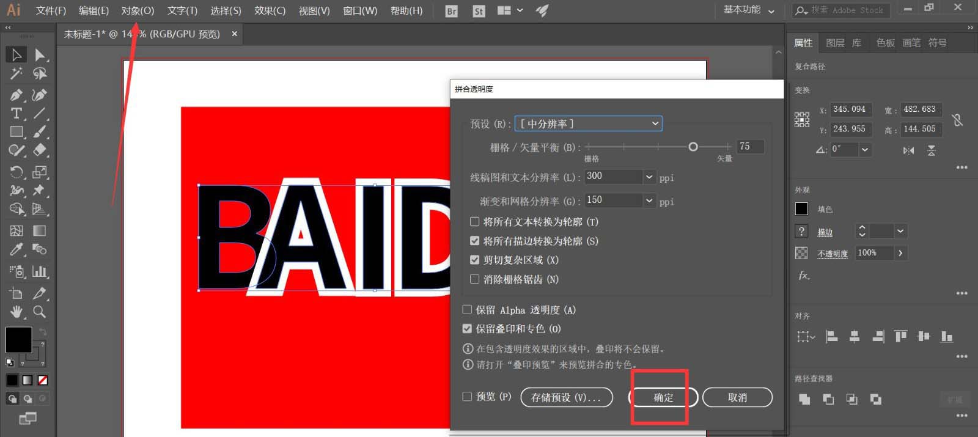Open arrange documents dropdown in top bar

coord(510,10)
